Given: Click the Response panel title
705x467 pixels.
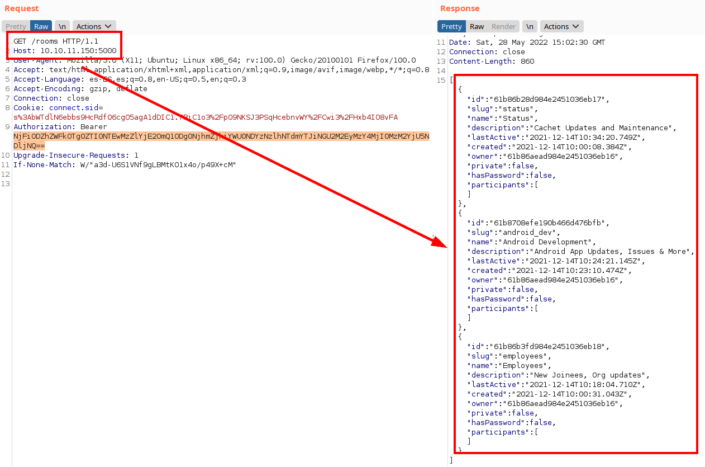Looking at the screenshot, I should pos(460,8).
